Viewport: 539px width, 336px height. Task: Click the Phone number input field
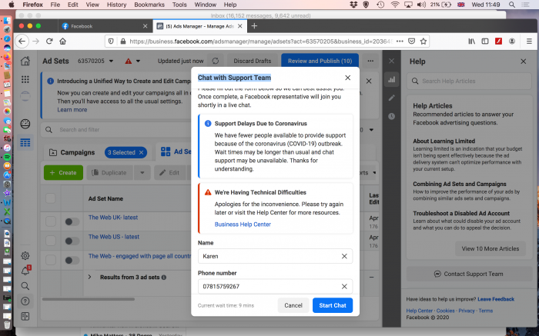point(275,287)
